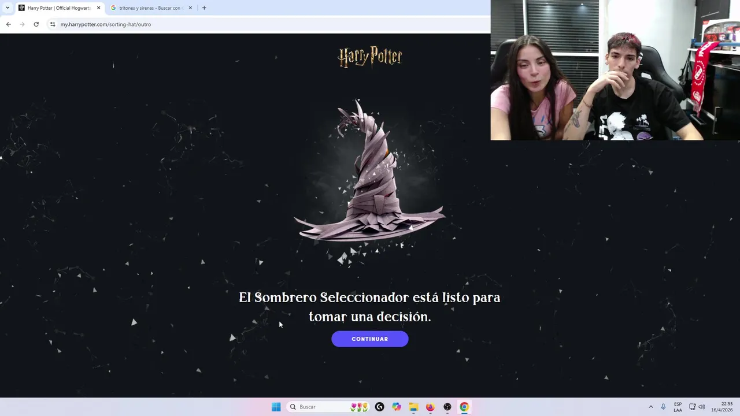Open the tab search dropdown
740x416 pixels.
point(7,8)
